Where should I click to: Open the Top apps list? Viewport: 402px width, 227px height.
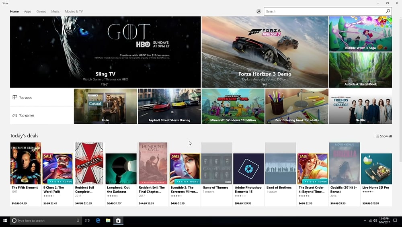coord(42,97)
